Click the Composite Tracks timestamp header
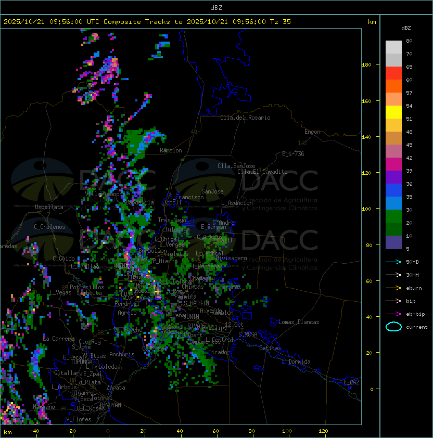The image size is (433, 438). pos(147,22)
